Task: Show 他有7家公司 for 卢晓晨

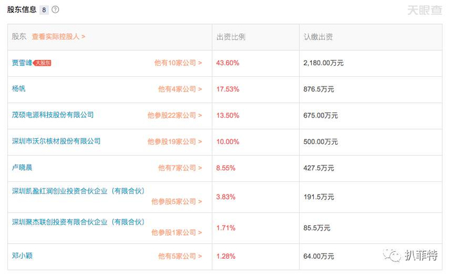Action: [x=180, y=168]
